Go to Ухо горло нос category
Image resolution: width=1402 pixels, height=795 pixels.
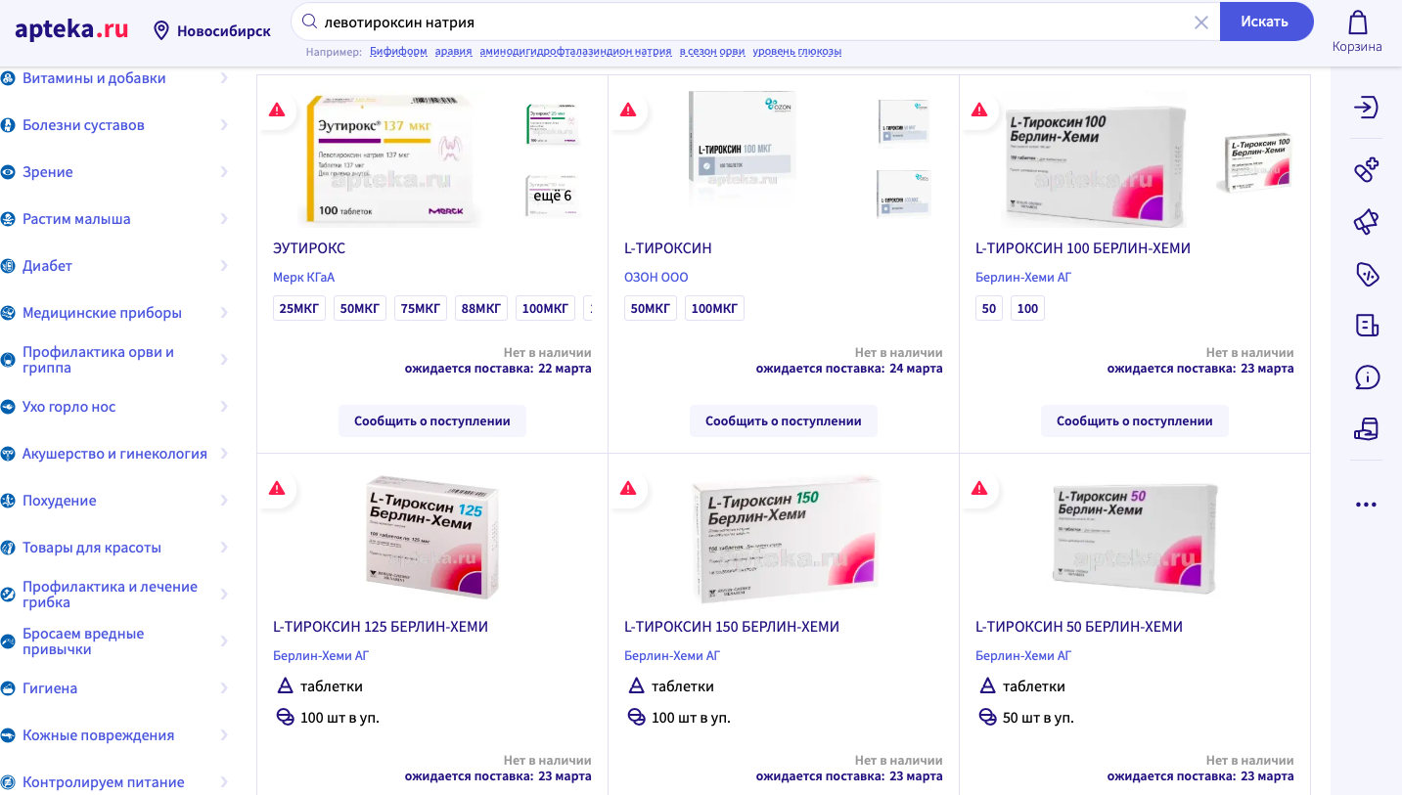[x=69, y=407]
